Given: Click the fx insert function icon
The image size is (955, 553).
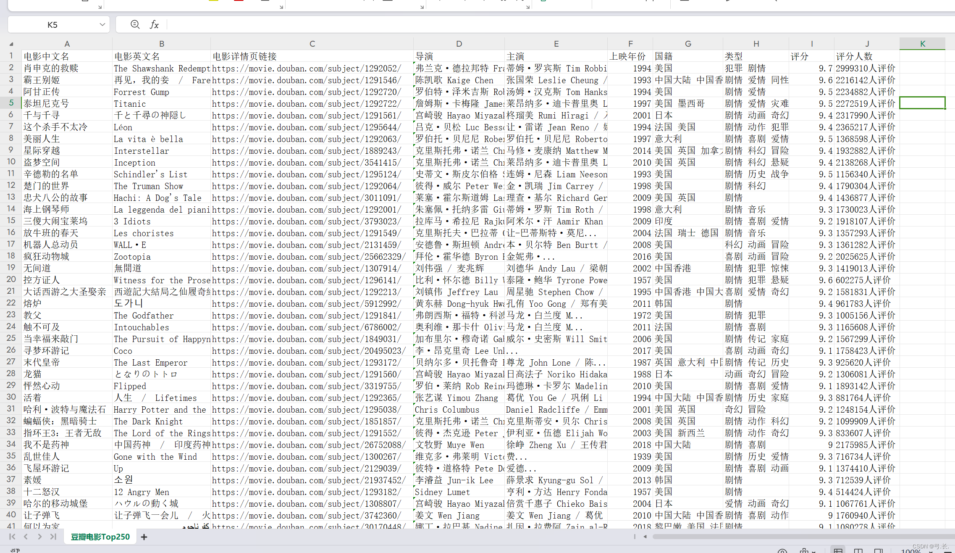Looking at the screenshot, I should [x=154, y=24].
